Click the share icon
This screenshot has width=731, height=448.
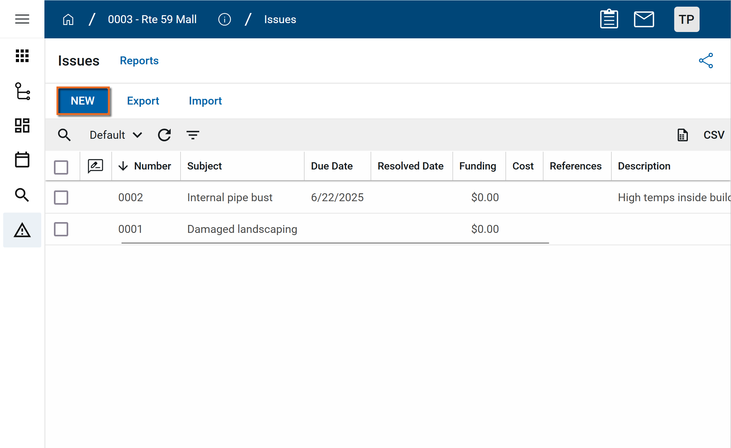tap(706, 61)
